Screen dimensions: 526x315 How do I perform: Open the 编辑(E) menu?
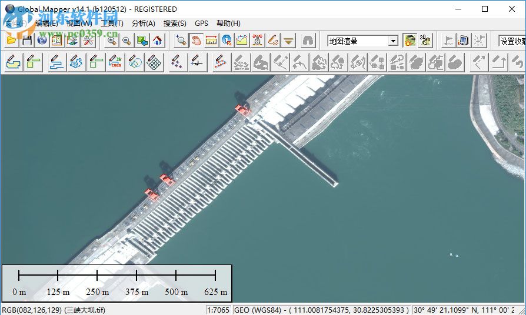[46, 24]
